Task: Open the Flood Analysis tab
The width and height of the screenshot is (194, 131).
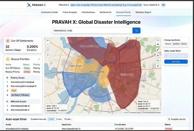Action: (70, 12)
